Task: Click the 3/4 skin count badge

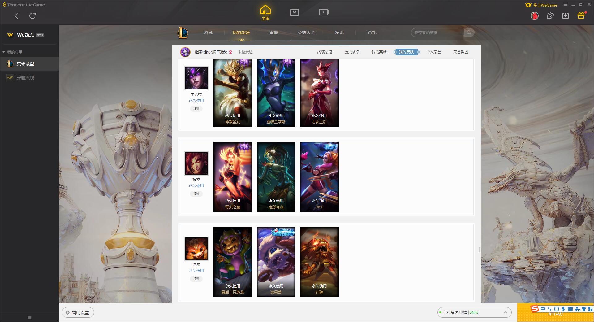Action: pos(196,194)
